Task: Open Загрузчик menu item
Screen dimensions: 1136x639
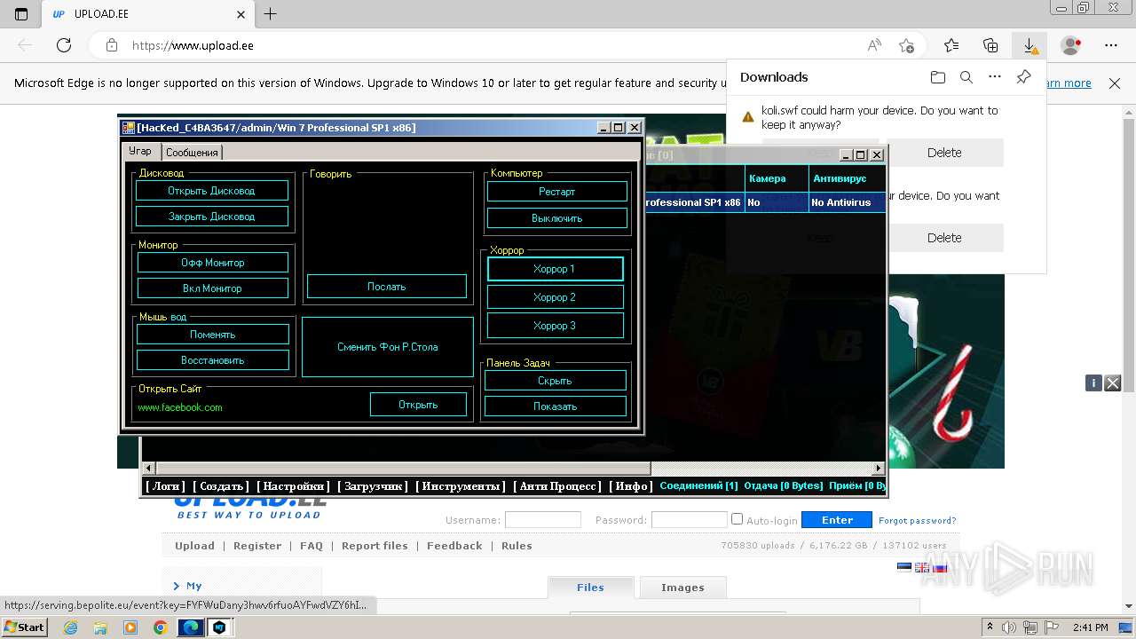Action: (x=373, y=486)
